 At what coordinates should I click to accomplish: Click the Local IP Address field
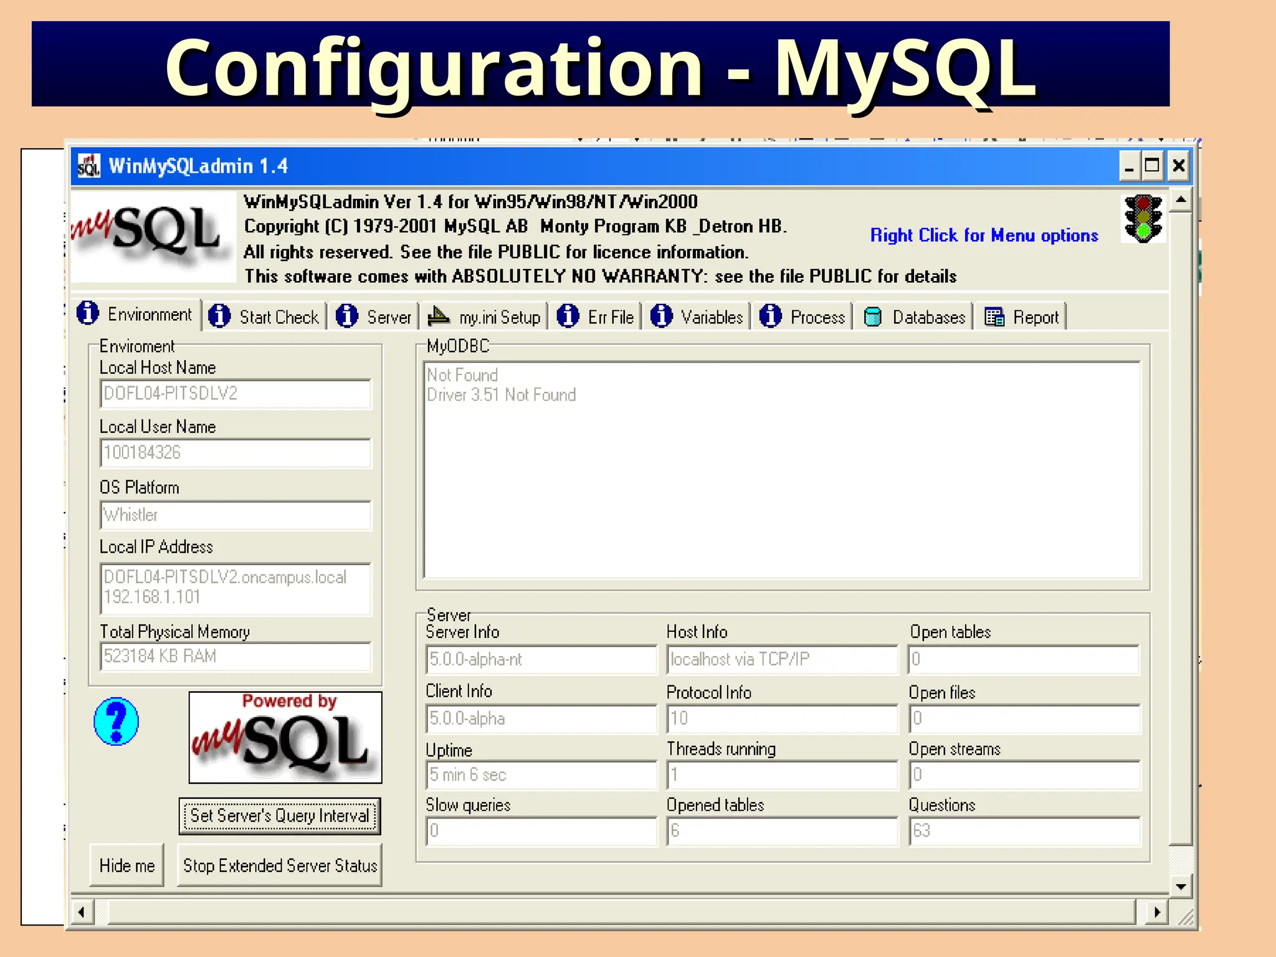236,588
